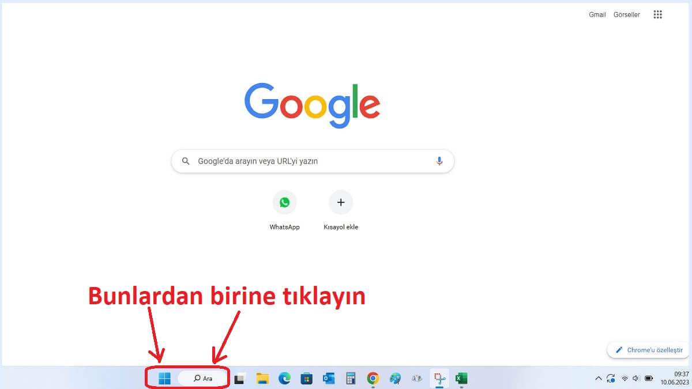
Task: Click the magnifier icon in the search box
Action: pos(186,161)
